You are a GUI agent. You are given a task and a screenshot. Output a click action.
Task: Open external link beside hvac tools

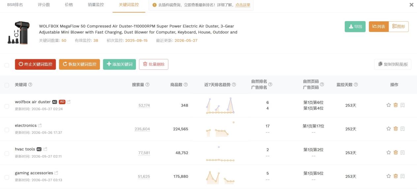(x=45, y=149)
